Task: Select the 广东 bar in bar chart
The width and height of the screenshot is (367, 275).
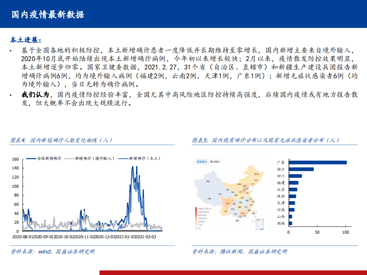Action: tap(317, 163)
